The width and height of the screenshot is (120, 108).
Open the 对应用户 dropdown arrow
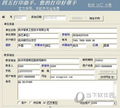point(115,103)
